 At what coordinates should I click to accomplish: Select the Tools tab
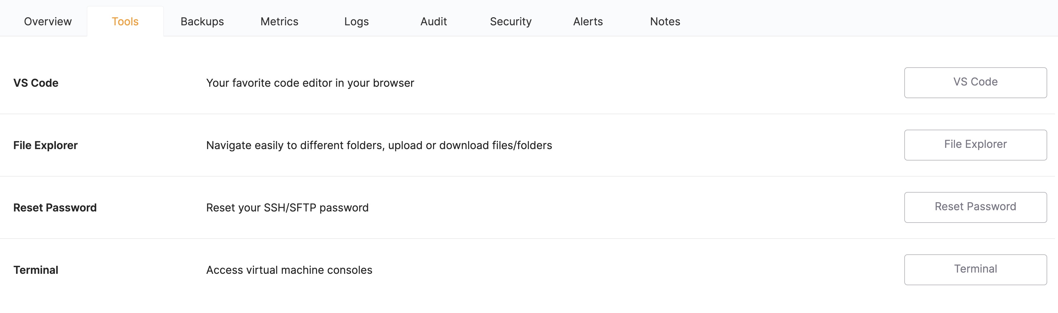click(124, 21)
